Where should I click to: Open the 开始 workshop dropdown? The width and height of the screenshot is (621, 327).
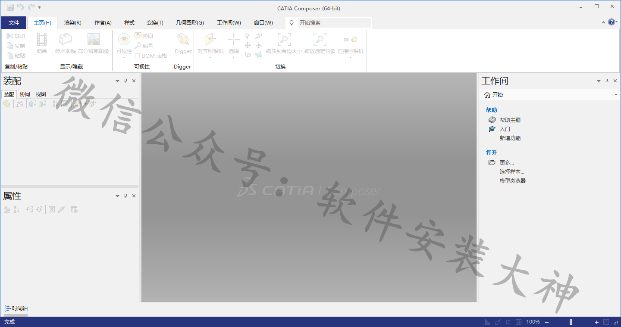(550, 95)
